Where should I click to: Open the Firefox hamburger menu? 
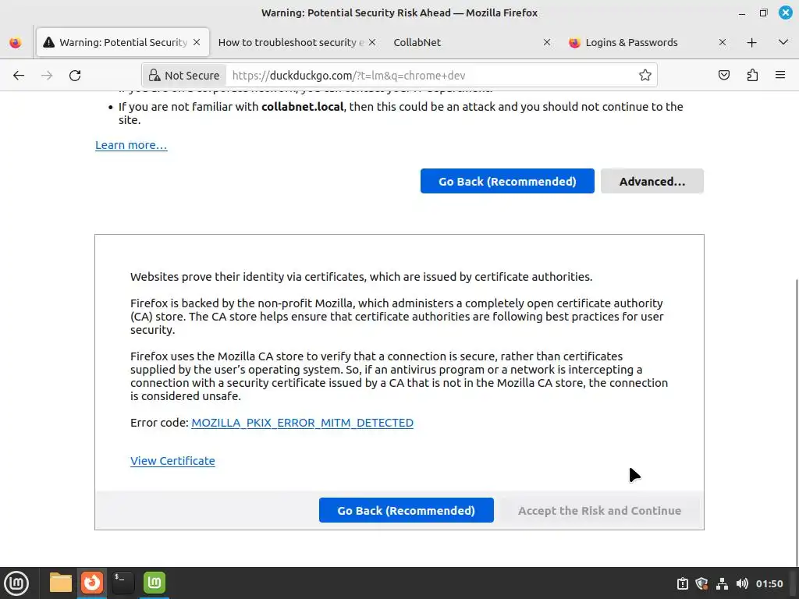coord(780,76)
